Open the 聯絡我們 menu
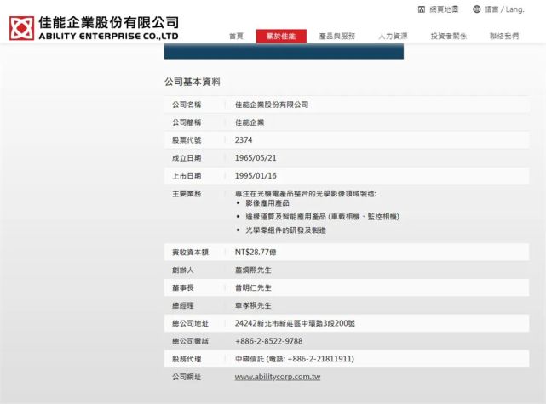 tap(504, 36)
